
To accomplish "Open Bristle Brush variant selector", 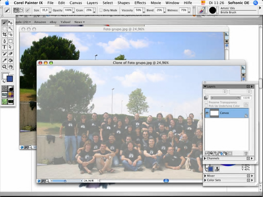I will (x=213, y=10).
